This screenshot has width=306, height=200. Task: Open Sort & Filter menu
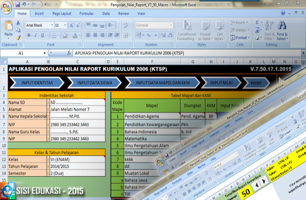(x=269, y=30)
